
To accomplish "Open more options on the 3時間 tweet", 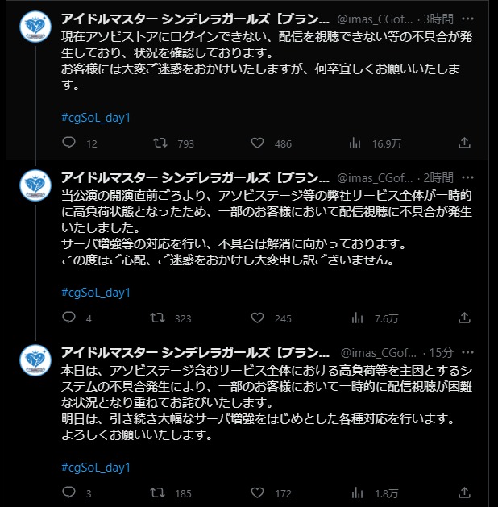I will tap(467, 19).
